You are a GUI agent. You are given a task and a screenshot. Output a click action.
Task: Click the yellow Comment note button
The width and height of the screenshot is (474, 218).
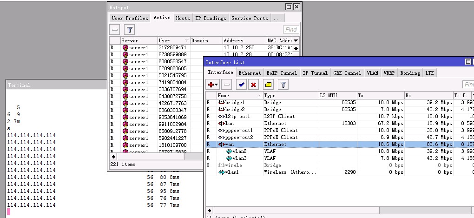(x=268, y=85)
